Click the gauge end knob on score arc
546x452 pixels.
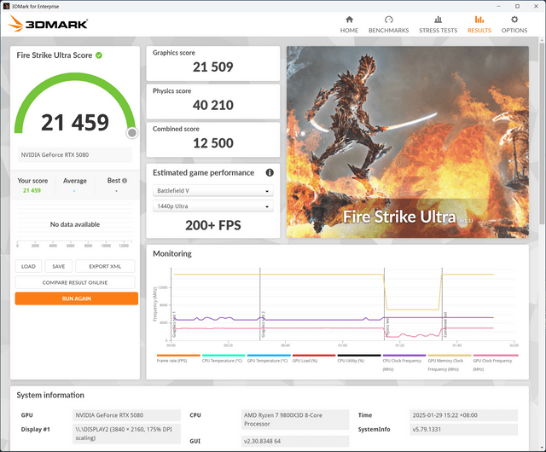coord(132,133)
